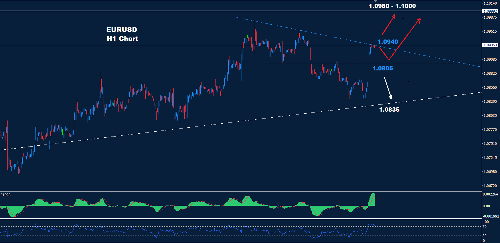This screenshot has width=500, height=243.
Task: Select the right red upward arrow head
Action: 419,19
